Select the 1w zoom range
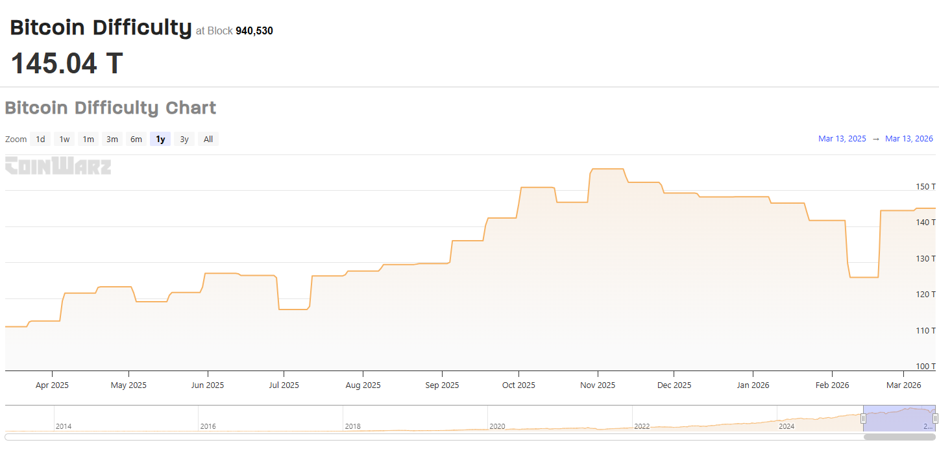939x449 pixels. point(64,139)
